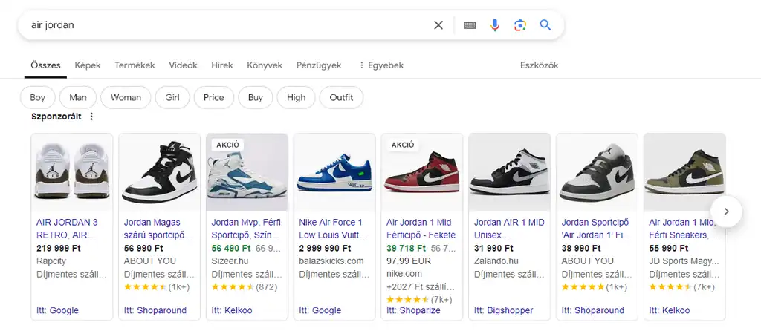Click the 219 999 Ft price
This screenshot has width=761, height=334.
pos(59,248)
